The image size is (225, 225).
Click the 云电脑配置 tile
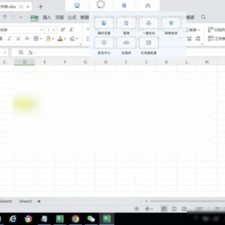pyautogui.click(x=148, y=43)
